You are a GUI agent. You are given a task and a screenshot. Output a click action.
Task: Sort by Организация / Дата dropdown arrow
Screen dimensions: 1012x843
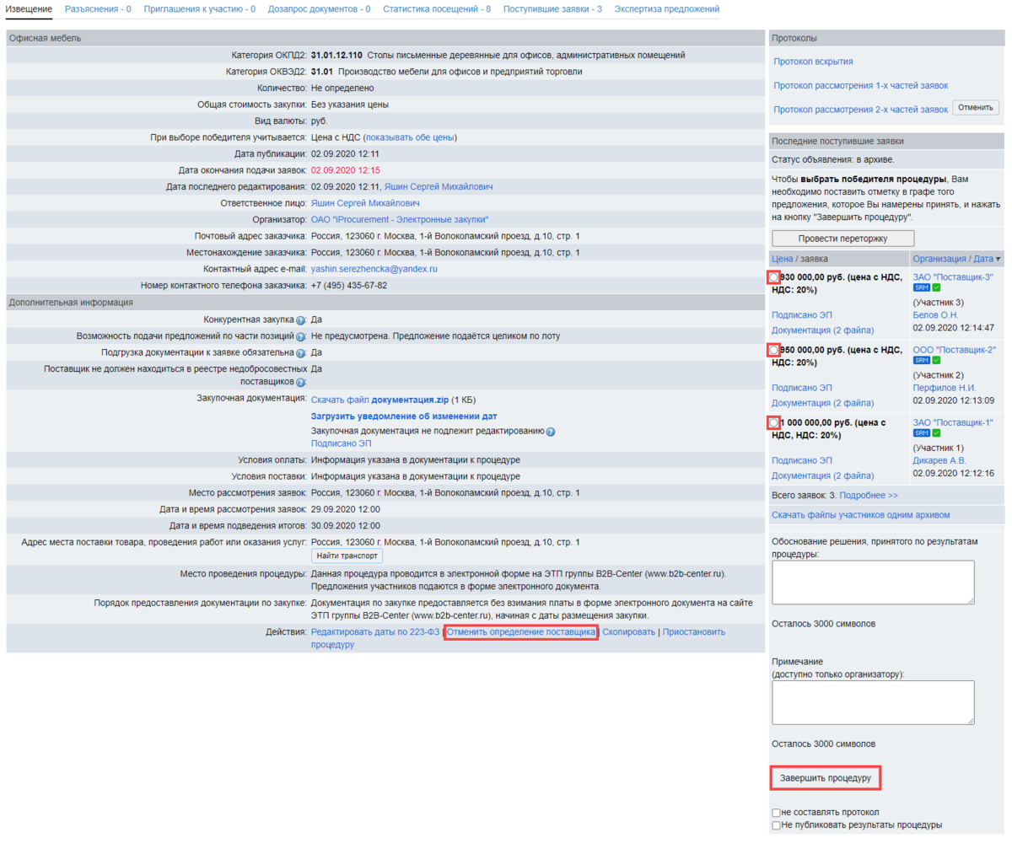point(999,259)
